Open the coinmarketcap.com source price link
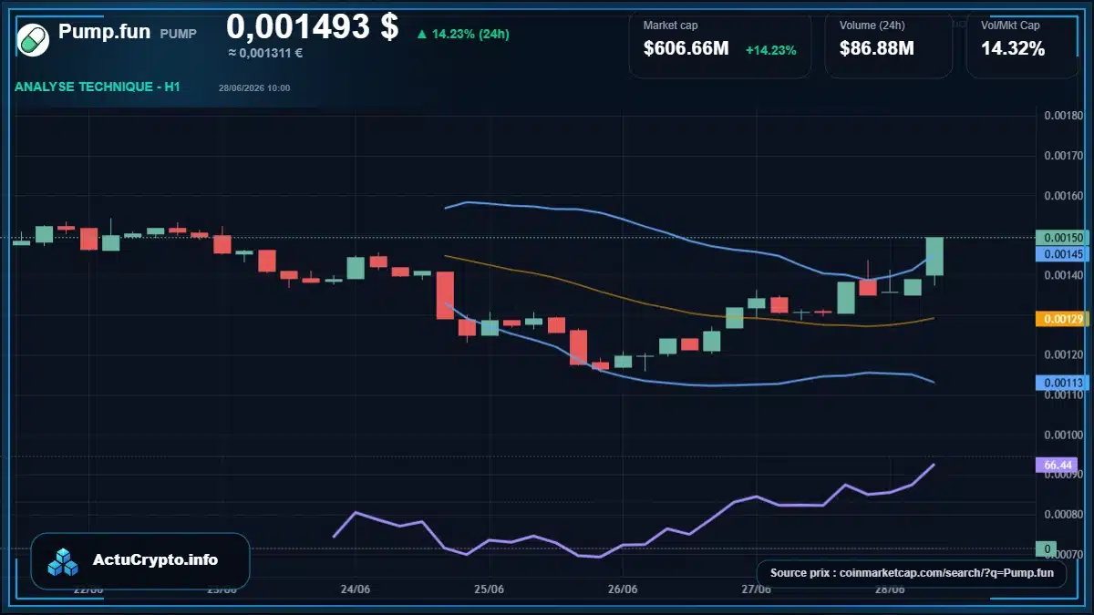Screen dimensions: 1094x615 912,573
